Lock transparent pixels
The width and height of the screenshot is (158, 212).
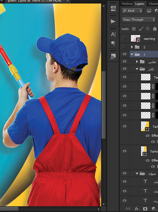(x=134, y=29)
